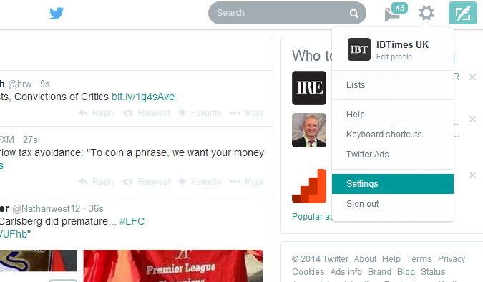Expand More options on tax avoidance tweet

(246, 182)
